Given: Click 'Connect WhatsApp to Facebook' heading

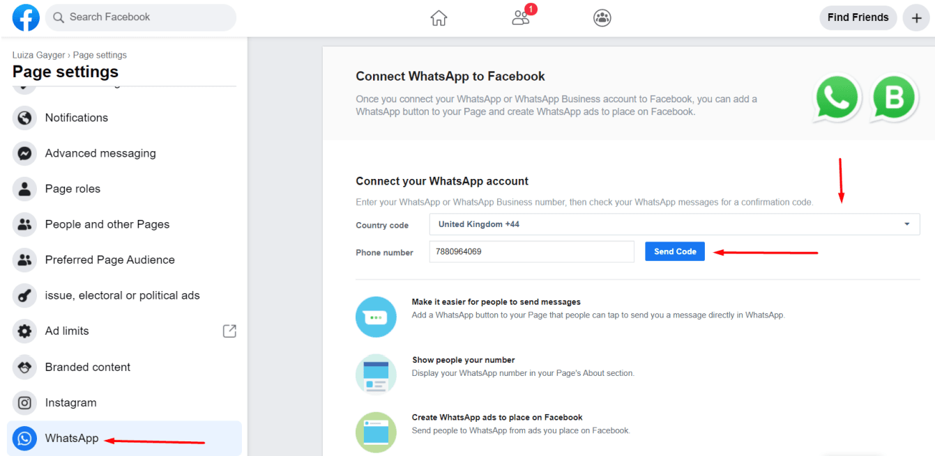Looking at the screenshot, I should (x=450, y=77).
